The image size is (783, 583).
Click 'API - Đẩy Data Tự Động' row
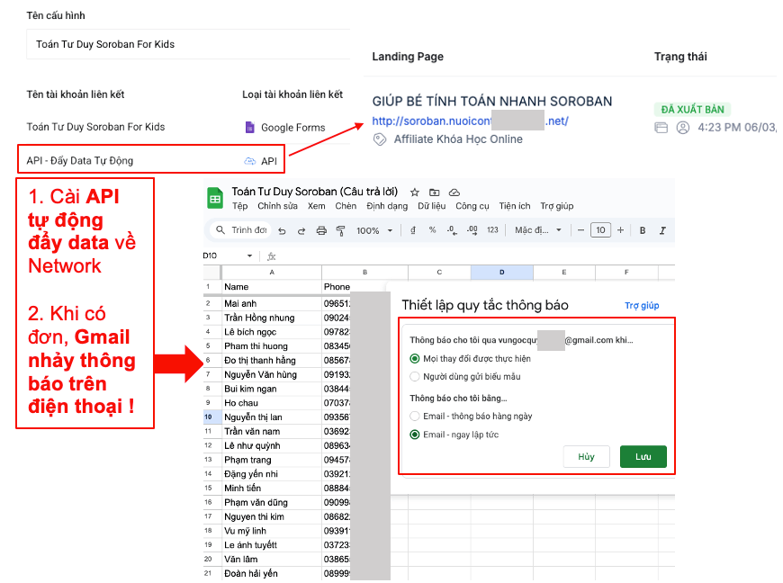[151, 160]
